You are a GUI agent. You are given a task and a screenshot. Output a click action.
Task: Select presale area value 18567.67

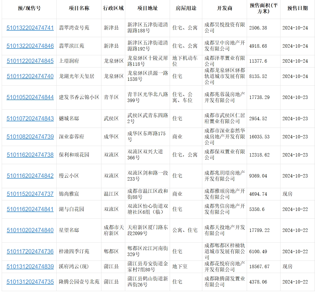pyautogui.click(x=259, y=266)
